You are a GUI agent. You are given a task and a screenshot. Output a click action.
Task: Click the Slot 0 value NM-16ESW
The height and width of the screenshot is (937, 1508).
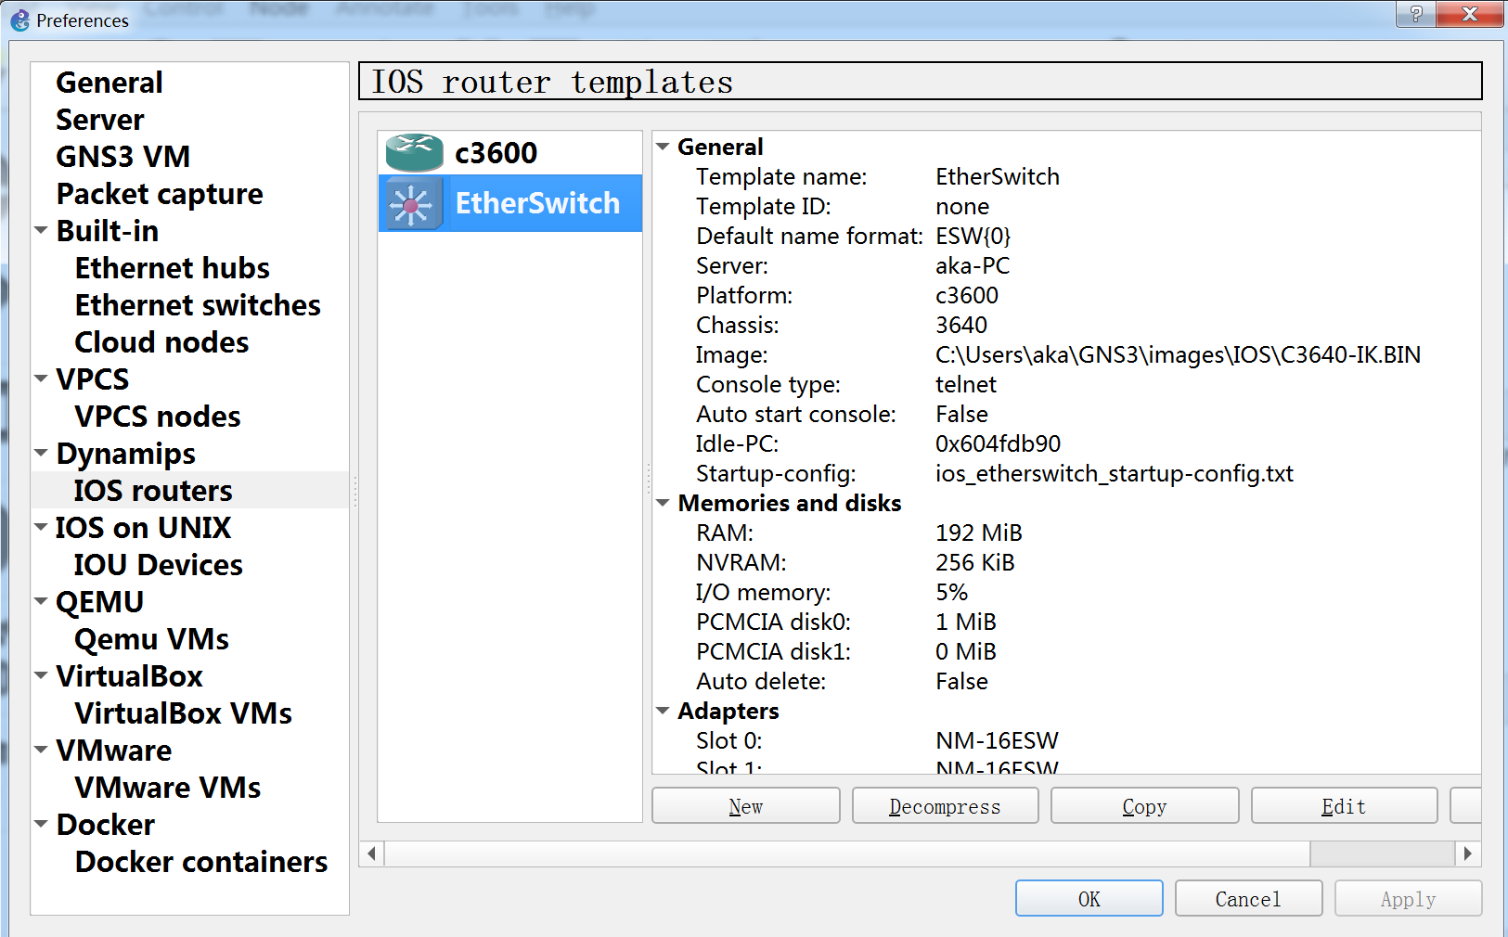pyautogui.click(x=997, y=740)
